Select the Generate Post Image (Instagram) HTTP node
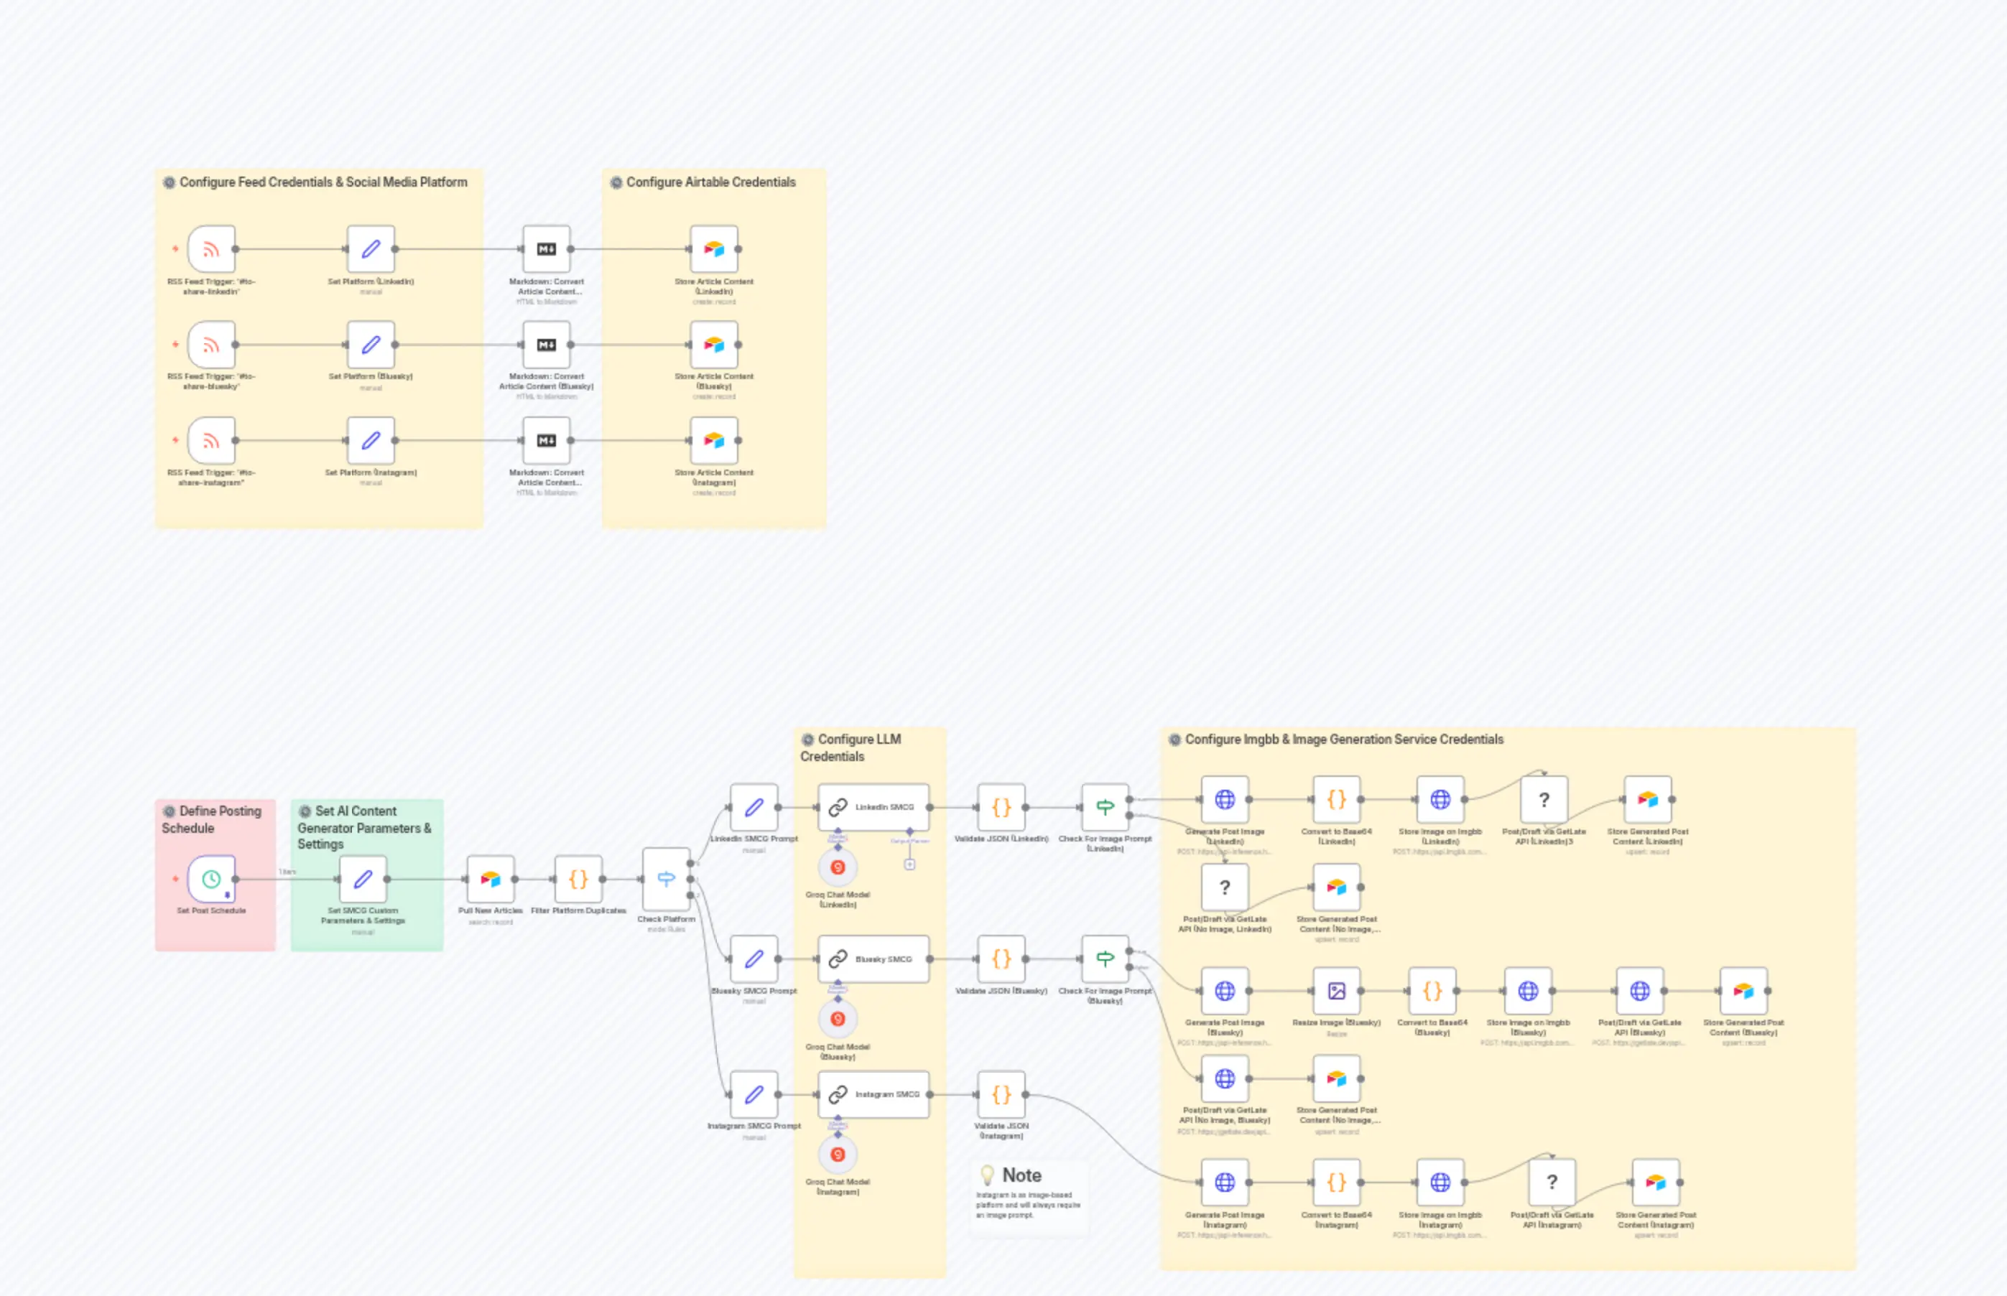2007x1296 pixels. [1224, 1182]
